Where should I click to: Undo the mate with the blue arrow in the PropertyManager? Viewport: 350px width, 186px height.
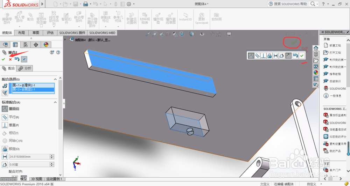(x=17, y=59)
